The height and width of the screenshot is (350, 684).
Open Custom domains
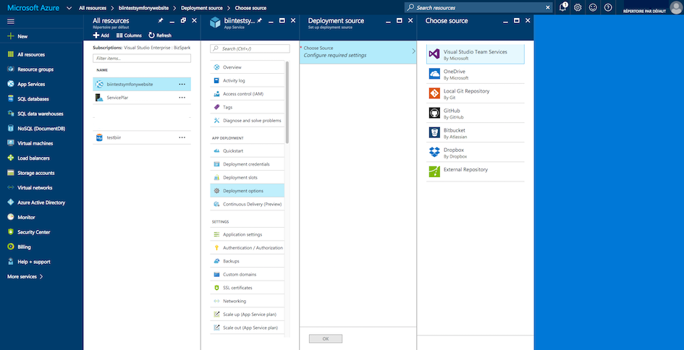pos(248,275)
